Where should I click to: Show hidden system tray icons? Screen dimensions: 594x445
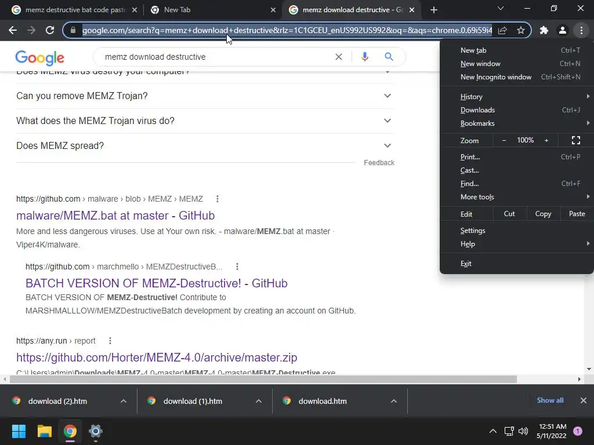[493, 431]
